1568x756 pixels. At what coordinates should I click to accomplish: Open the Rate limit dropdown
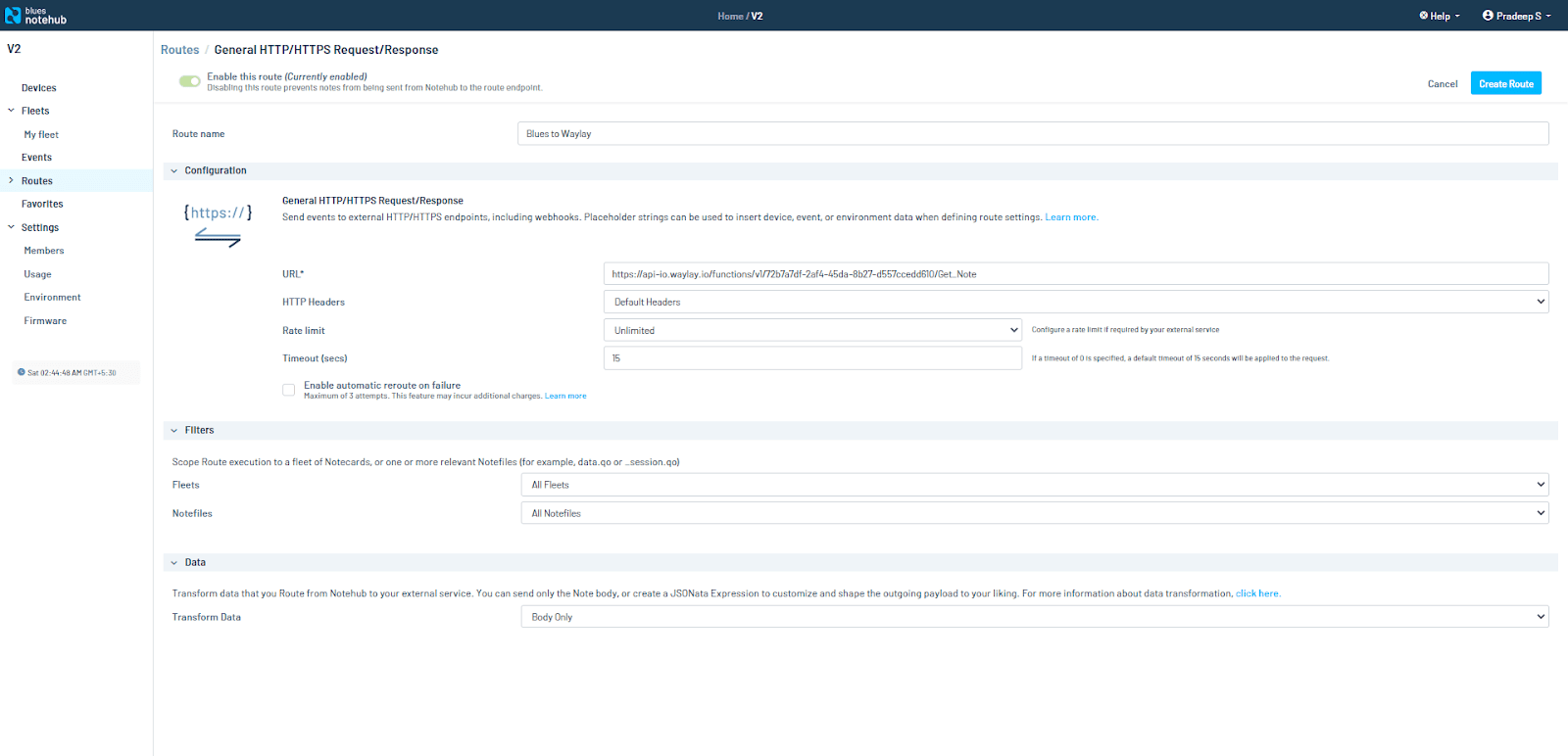click(812, 330)
